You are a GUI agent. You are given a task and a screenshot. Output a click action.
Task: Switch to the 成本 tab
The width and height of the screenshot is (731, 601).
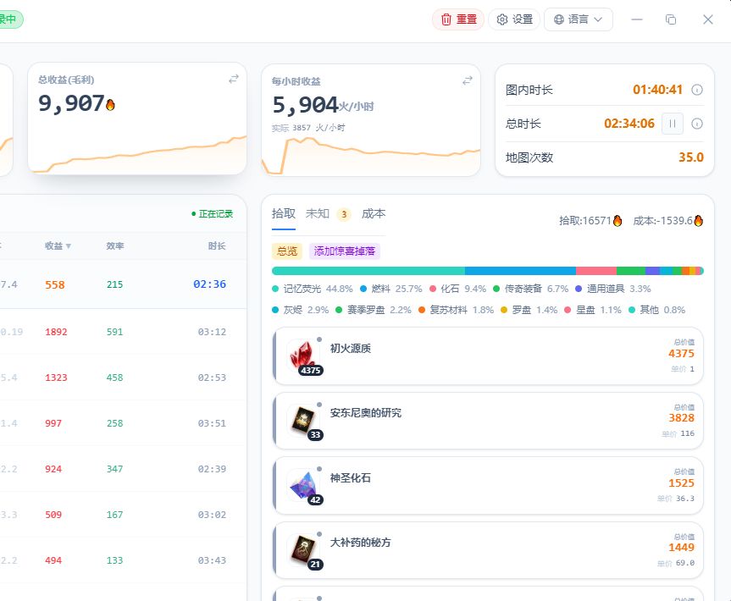point(374,214)
